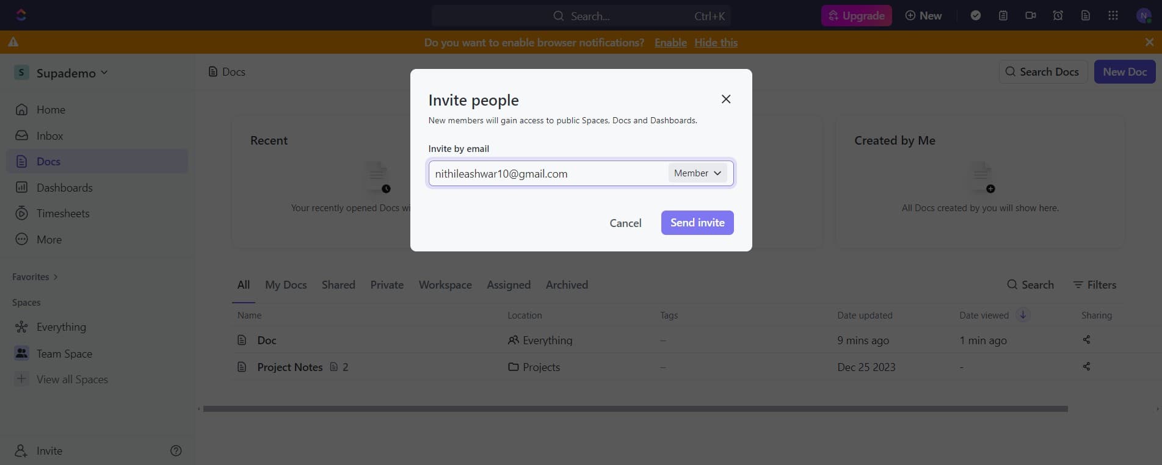Screen dimensions: 1162x465
Task: Open the user avatar menu
Action: [1143, 16]
